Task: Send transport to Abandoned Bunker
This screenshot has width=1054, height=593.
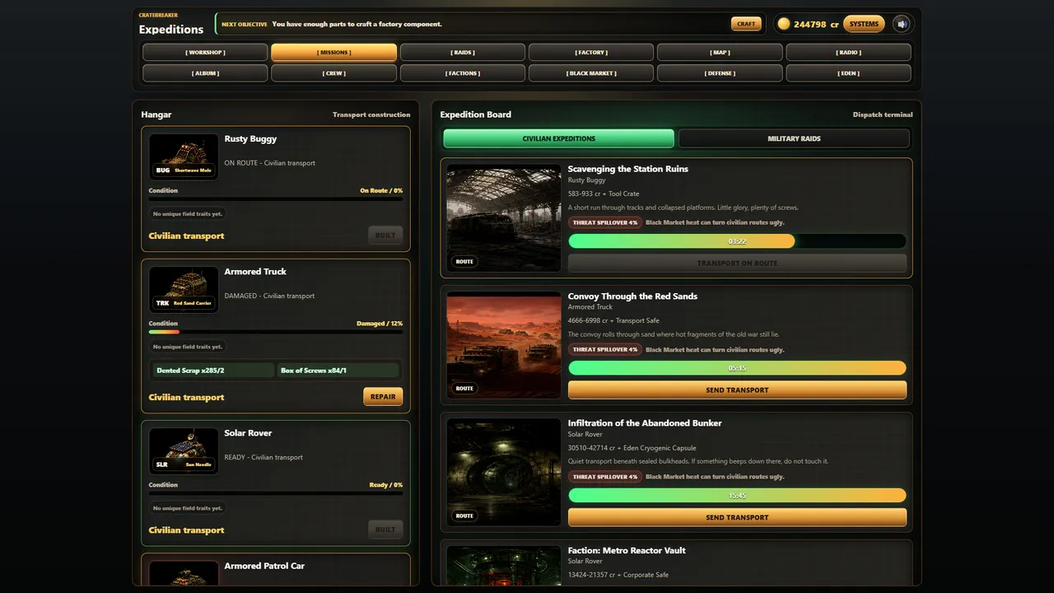Action: click(x=737, y=517)
